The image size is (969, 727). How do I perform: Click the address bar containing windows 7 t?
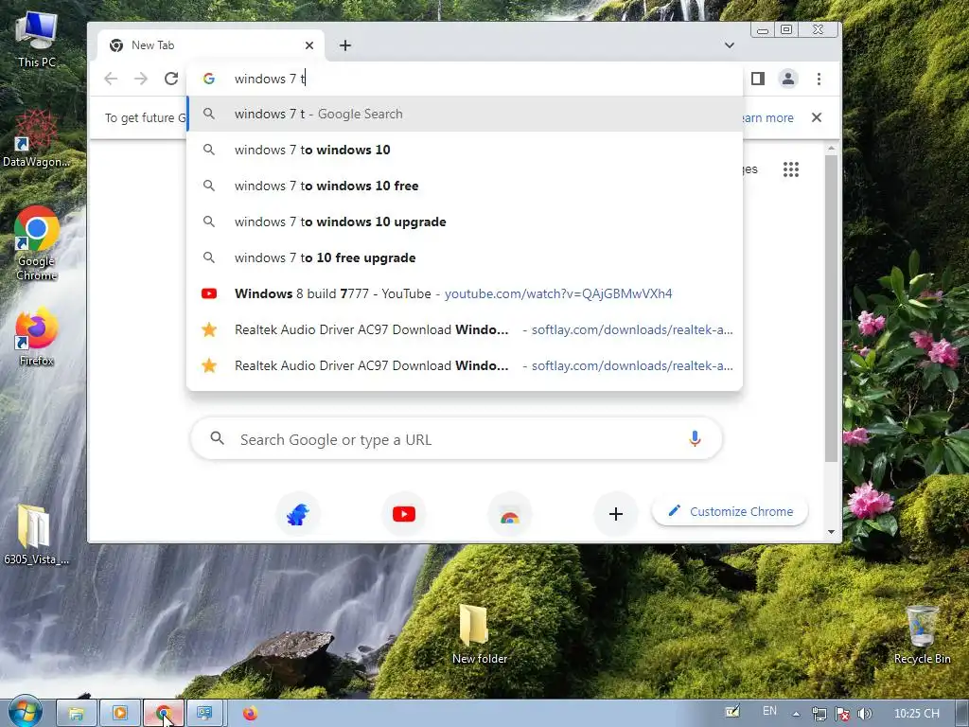coord(465,79)
